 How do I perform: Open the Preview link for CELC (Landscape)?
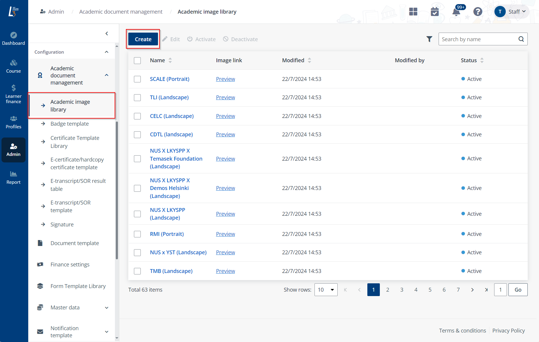pos(225,116)
